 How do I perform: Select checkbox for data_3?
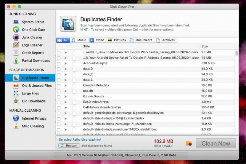point(59,80)
